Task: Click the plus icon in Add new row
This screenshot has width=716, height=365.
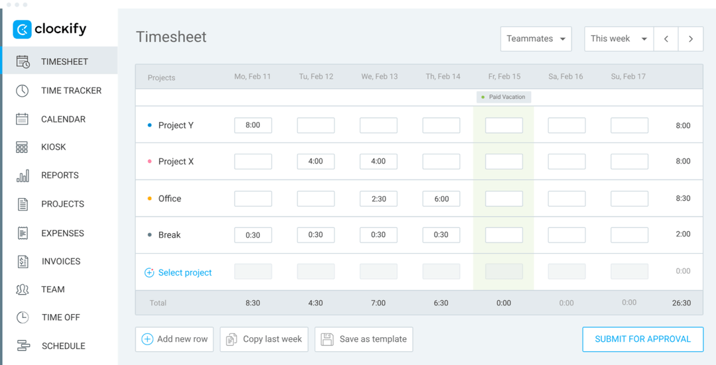Action: point(147,339)
